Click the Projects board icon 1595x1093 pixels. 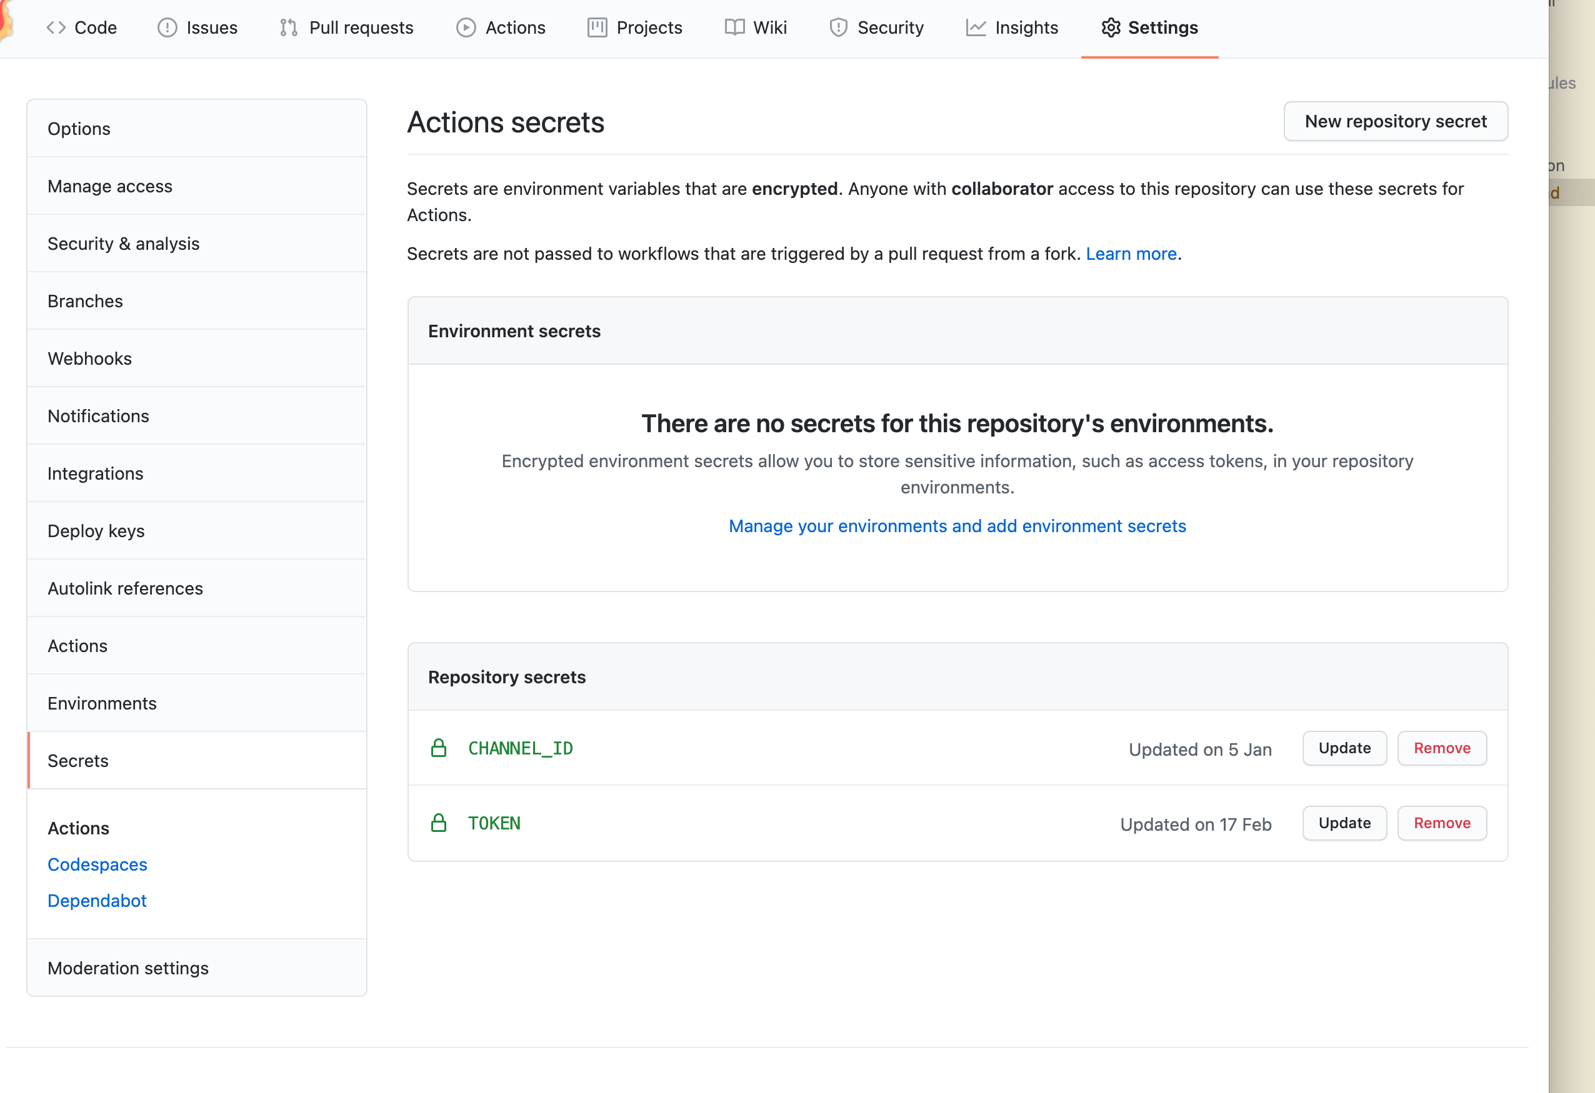(x=597, y=27)
